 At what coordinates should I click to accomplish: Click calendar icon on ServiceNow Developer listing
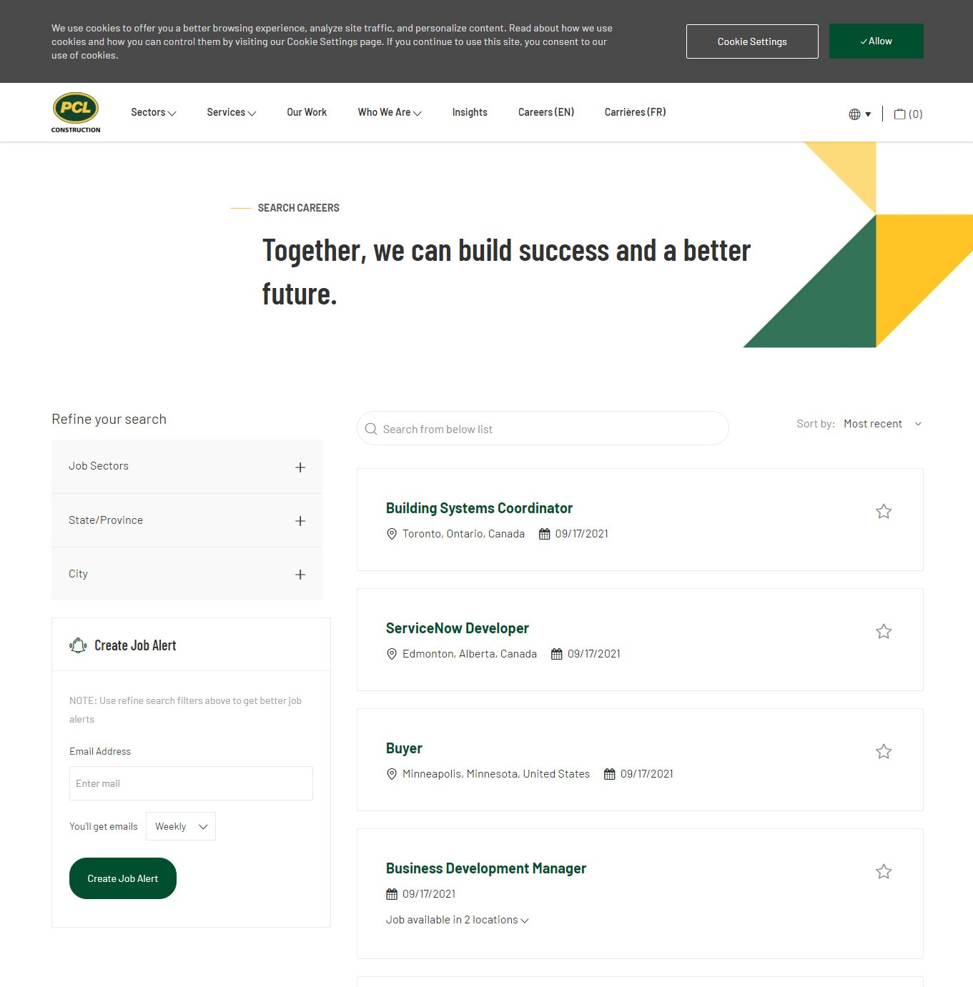556,654
